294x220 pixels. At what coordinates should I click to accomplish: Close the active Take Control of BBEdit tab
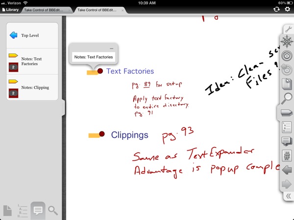click(122, 10)
